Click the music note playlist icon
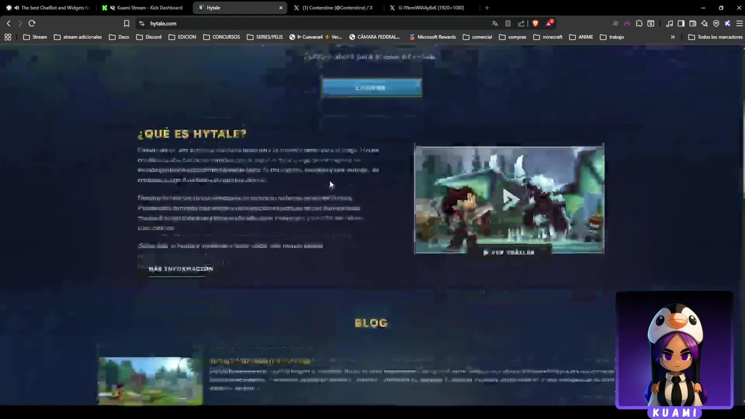Viewport: 745px width, 419px height. 669,23
